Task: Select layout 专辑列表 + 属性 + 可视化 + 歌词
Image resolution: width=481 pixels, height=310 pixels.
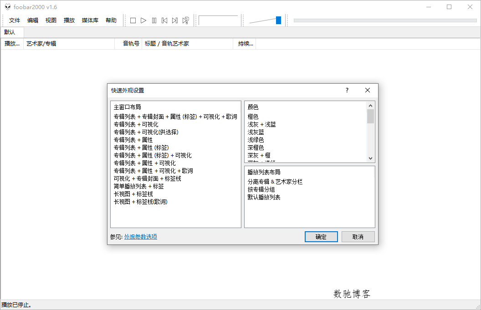Action: [153, 171]
